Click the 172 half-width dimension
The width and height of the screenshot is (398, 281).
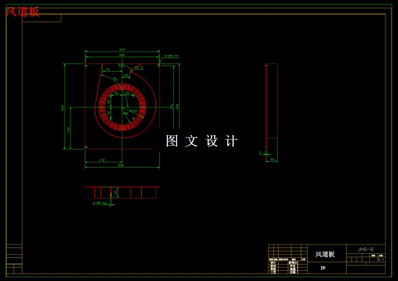(x=102, y=160)
